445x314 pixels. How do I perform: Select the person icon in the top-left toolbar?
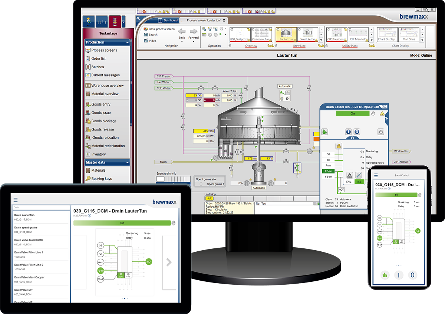click(x=89, y=22)
